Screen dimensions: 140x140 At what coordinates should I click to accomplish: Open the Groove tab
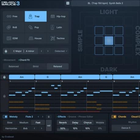(72, 117)
